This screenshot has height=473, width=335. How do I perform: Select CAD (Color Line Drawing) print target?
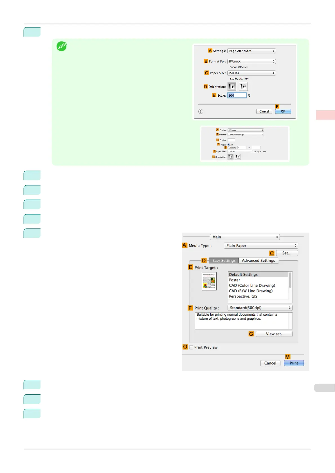click(x=258, y=285)
